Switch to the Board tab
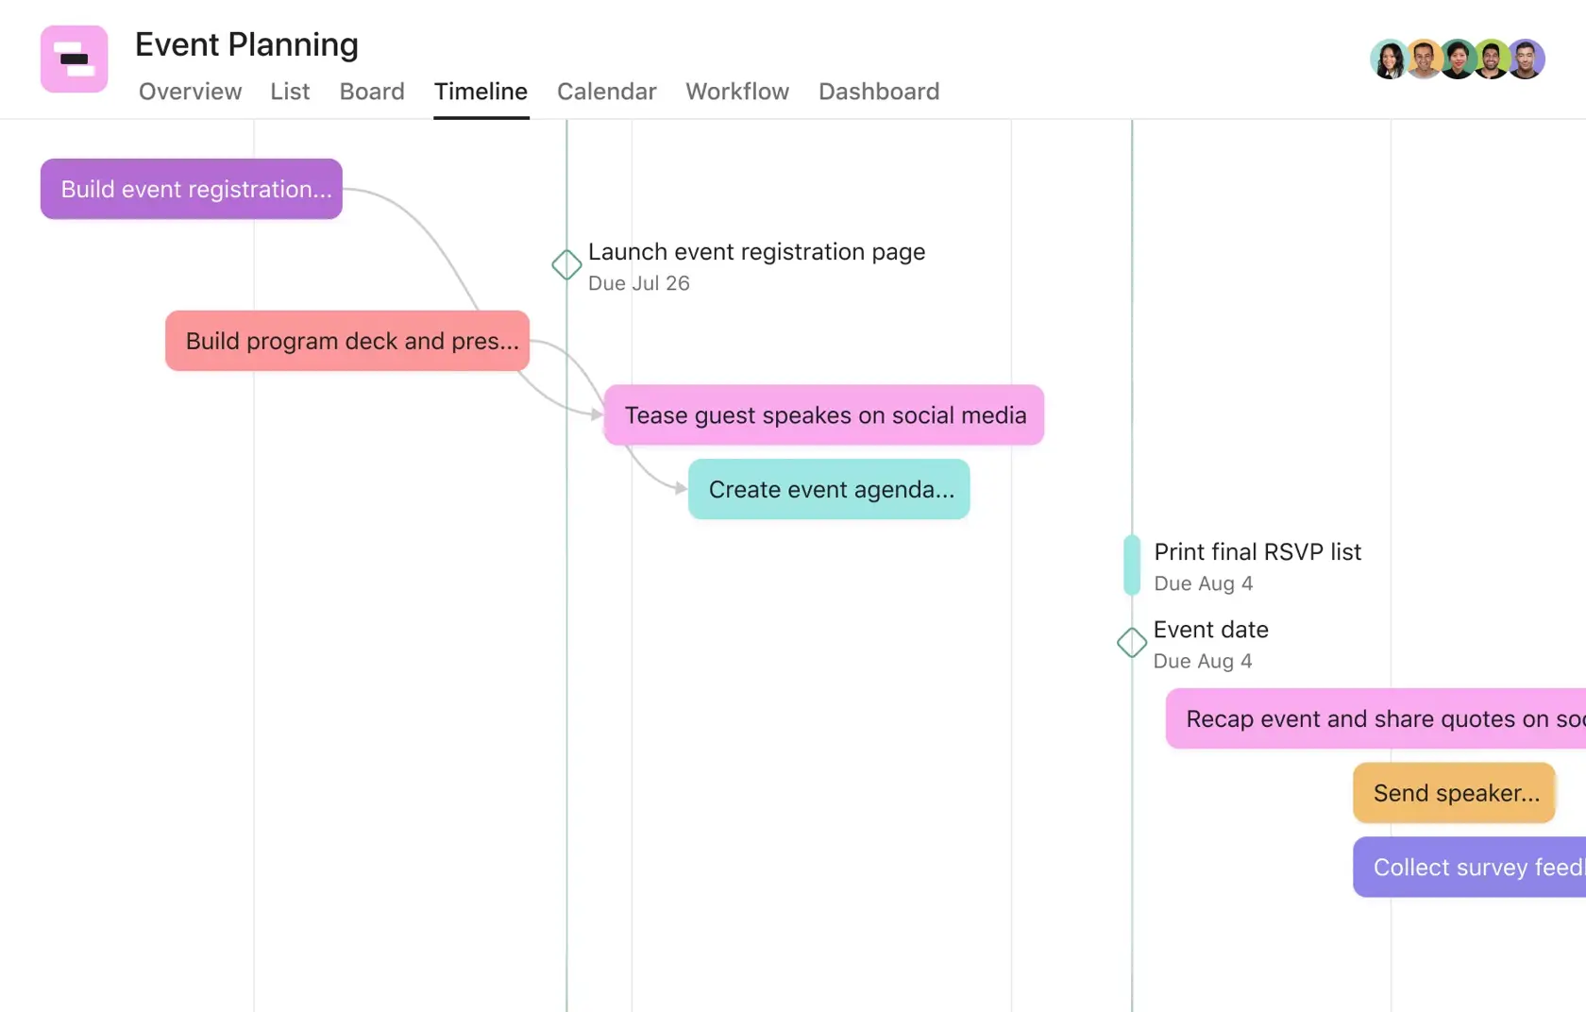This screenshot has height=1012, width=1586. tap(372, 92)
